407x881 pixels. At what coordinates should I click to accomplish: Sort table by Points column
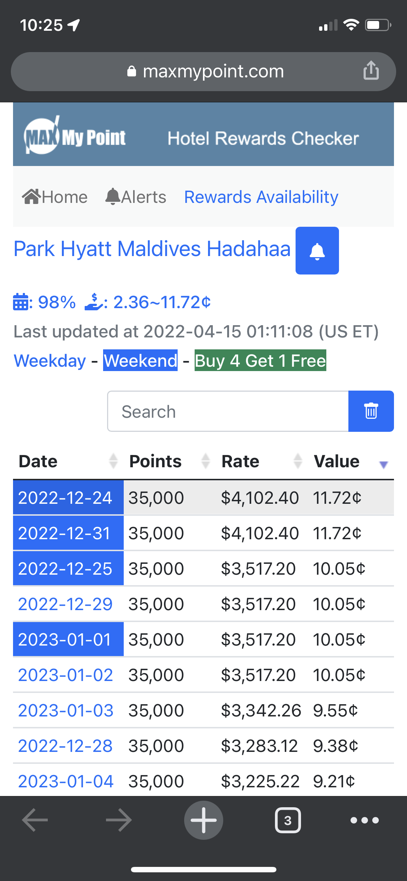(x=156, y=461)
